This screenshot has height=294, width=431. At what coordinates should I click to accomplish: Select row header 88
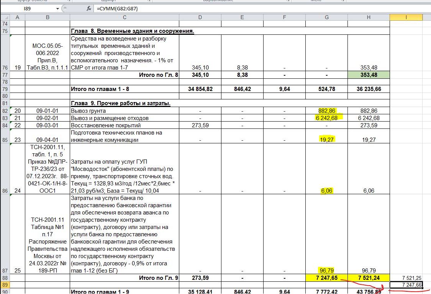(5, 278)
